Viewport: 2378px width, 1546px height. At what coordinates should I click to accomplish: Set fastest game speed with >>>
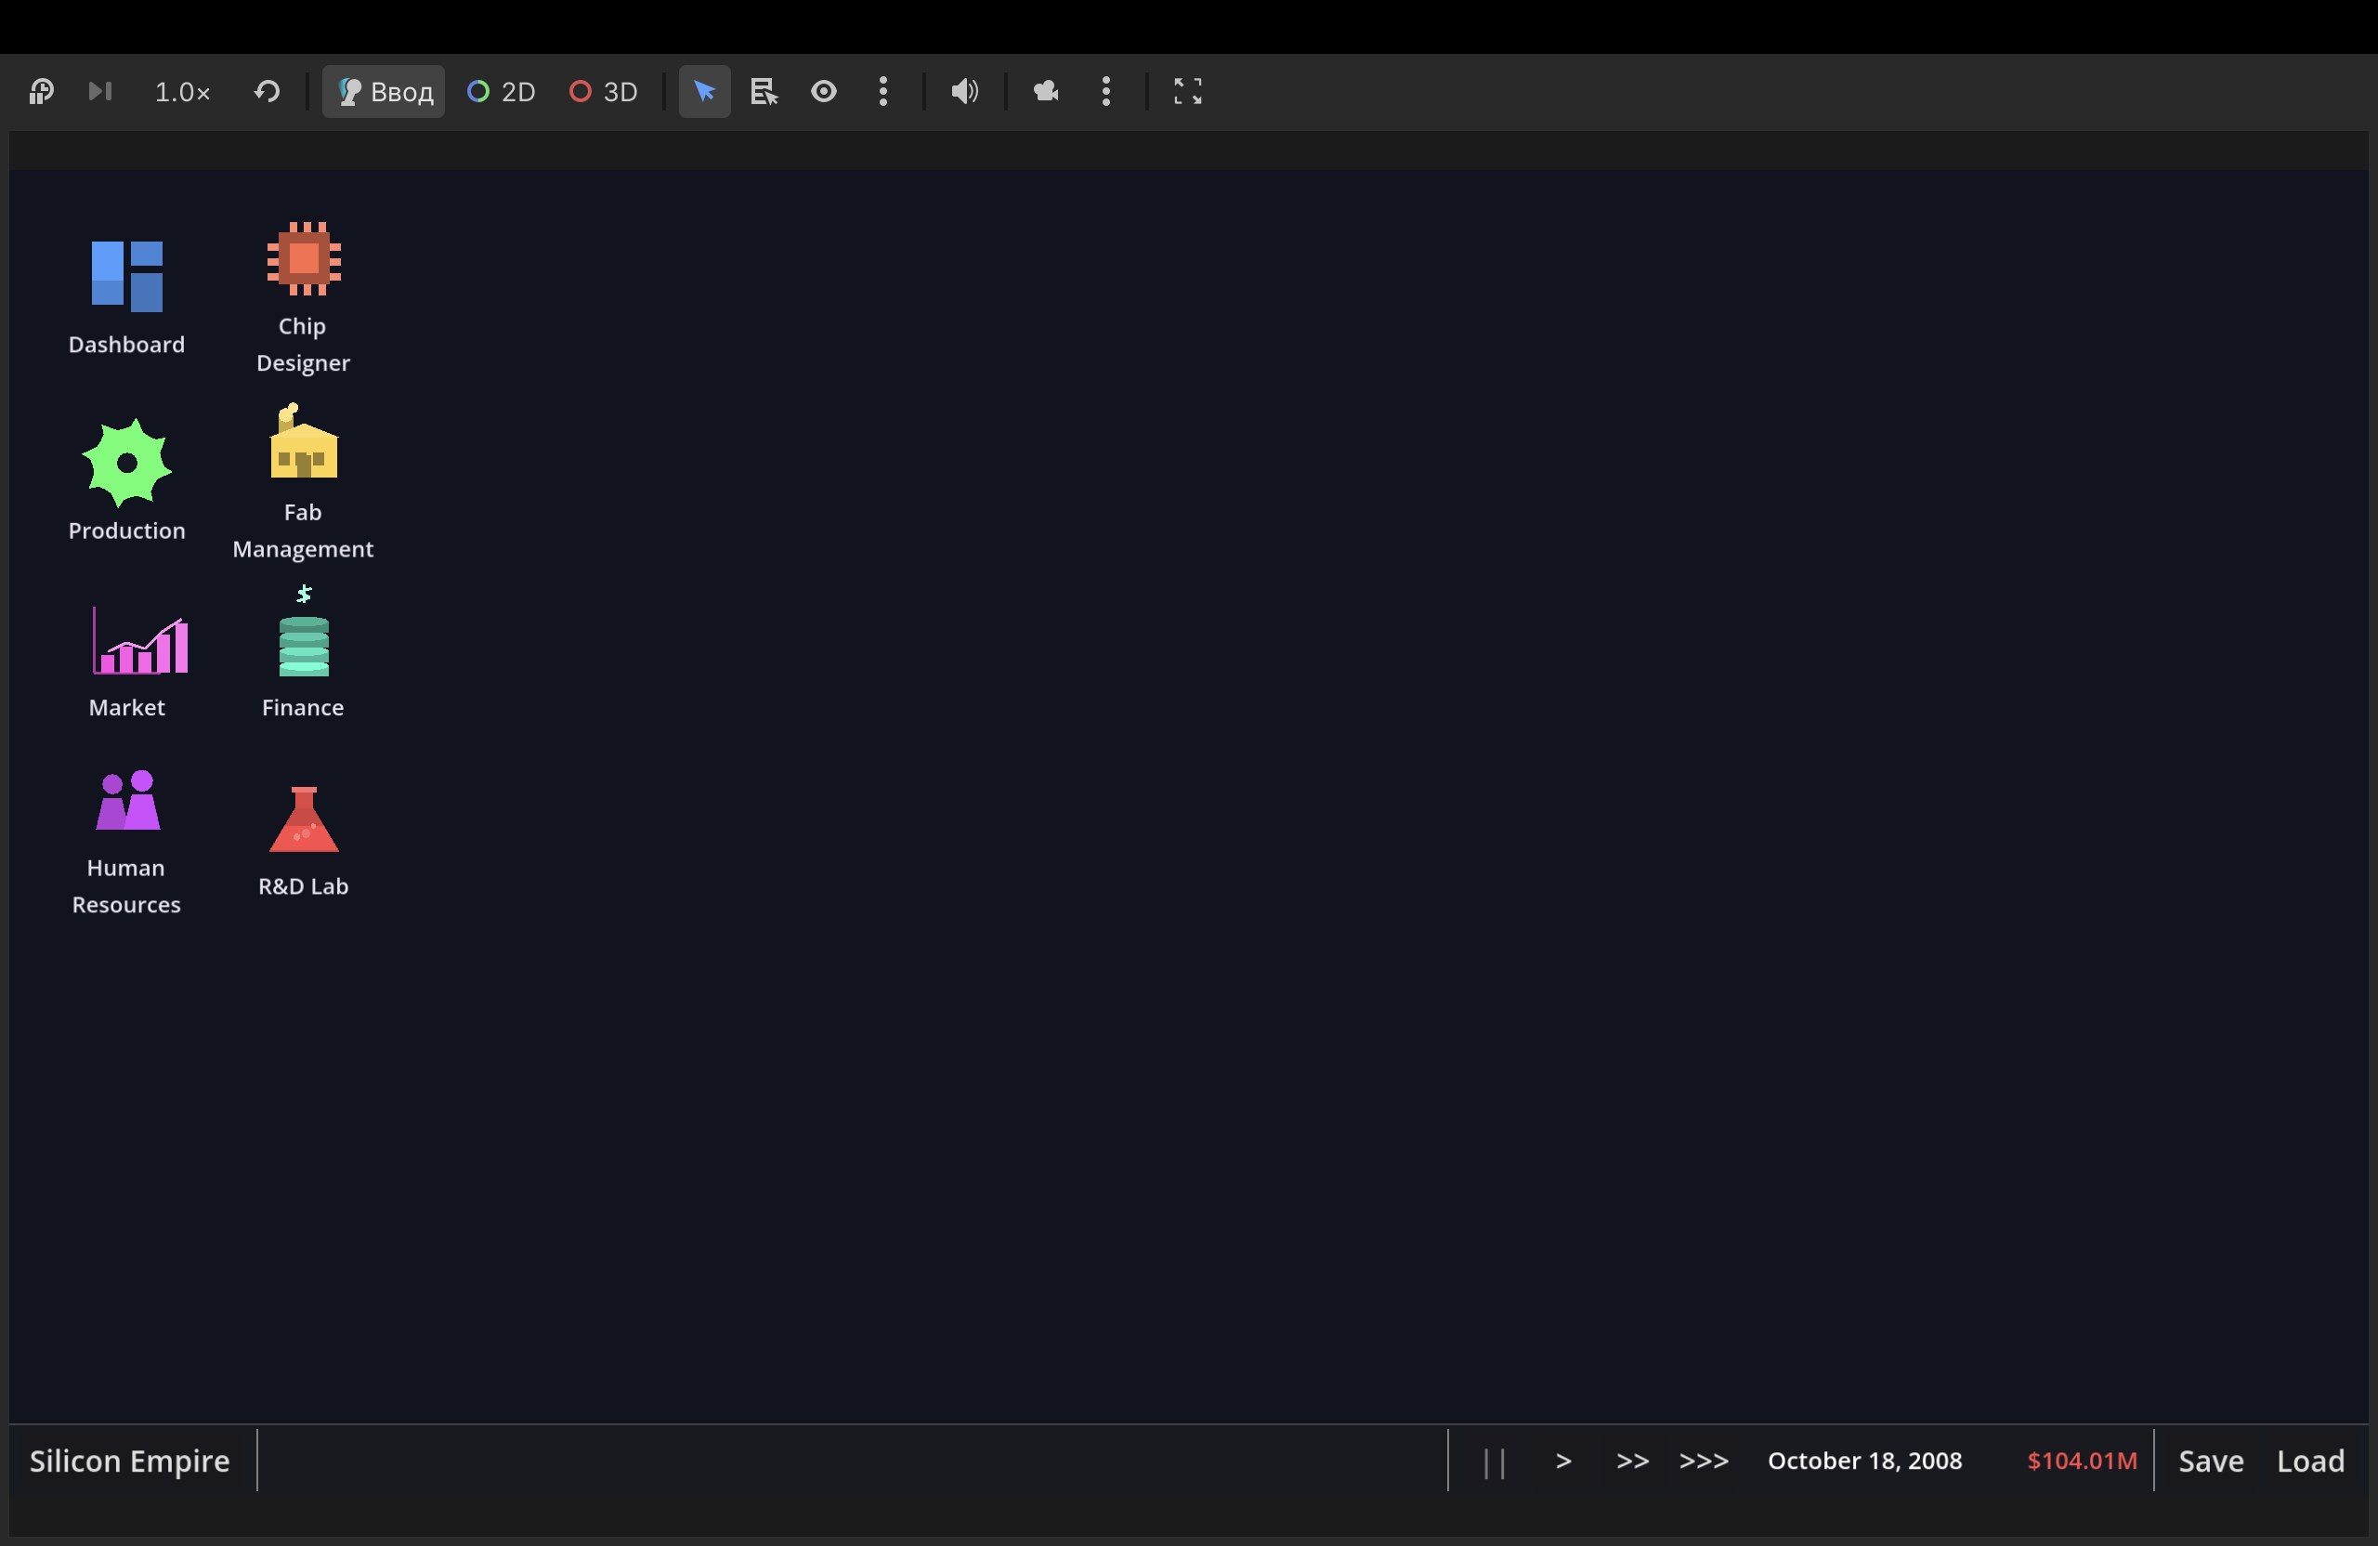pyautogui.click(x=1704, y=1461)
